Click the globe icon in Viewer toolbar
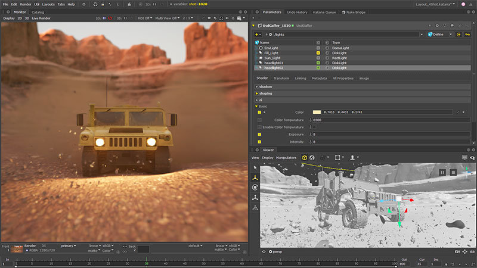This screenshot has width=477, height=268. click(x=312, y=157)
